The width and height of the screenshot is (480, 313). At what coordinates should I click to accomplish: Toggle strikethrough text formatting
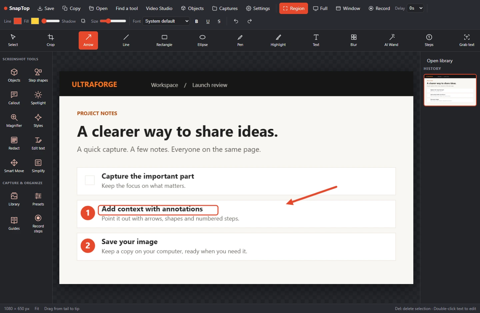coord(219,21)
